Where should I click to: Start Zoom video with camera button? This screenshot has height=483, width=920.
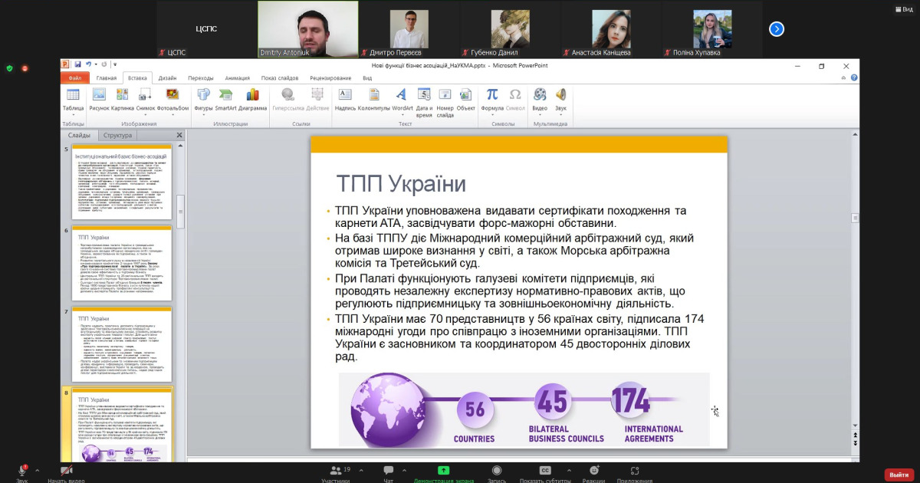67,470
